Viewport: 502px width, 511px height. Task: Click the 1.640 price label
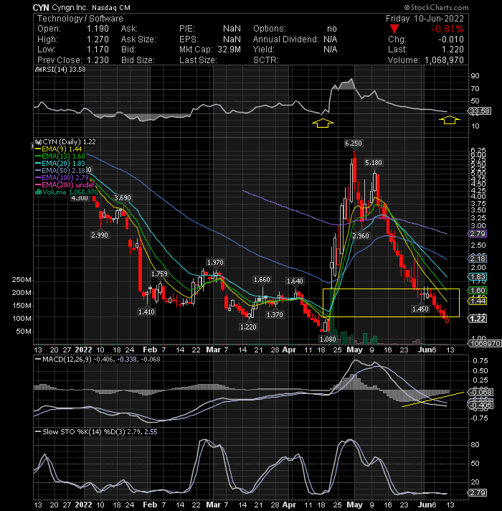[295, 281]
